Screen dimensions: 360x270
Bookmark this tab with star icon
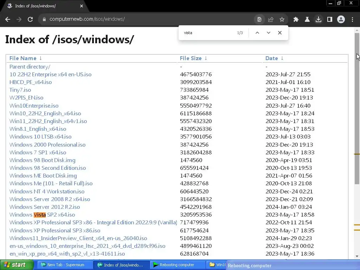tap(282, 20)
